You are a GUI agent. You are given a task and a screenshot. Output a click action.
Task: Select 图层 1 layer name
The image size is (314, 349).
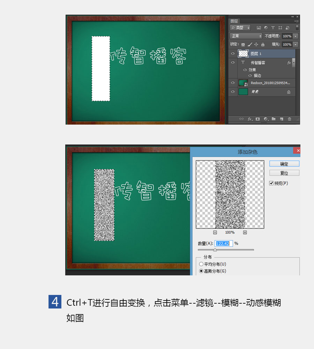(256, 54)
